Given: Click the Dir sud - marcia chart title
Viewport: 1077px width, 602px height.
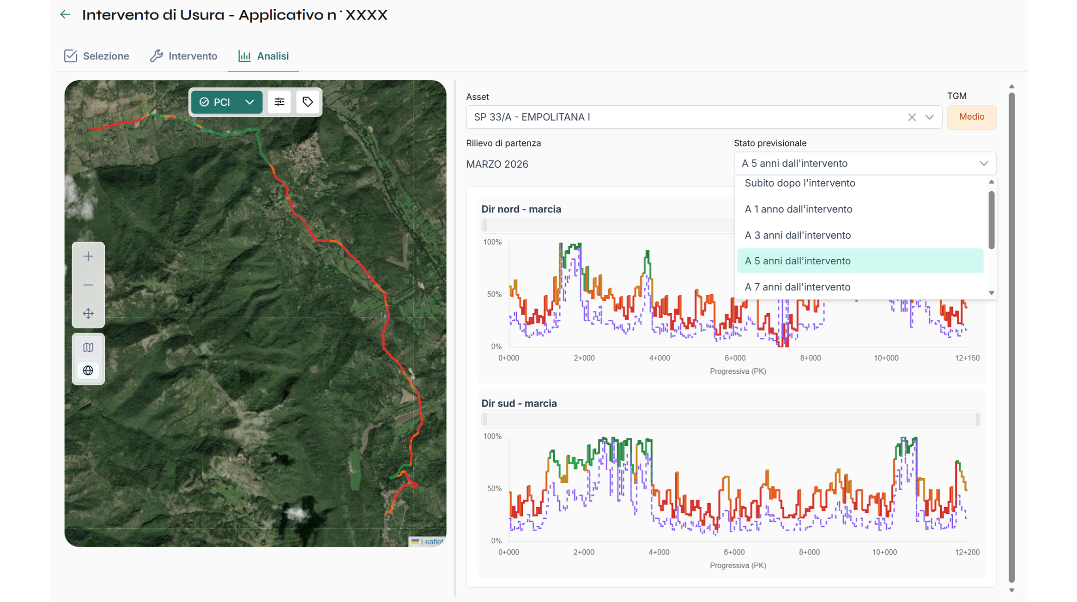Looking at the screenshot, I should pyautogui.click(x=519, y=403).
